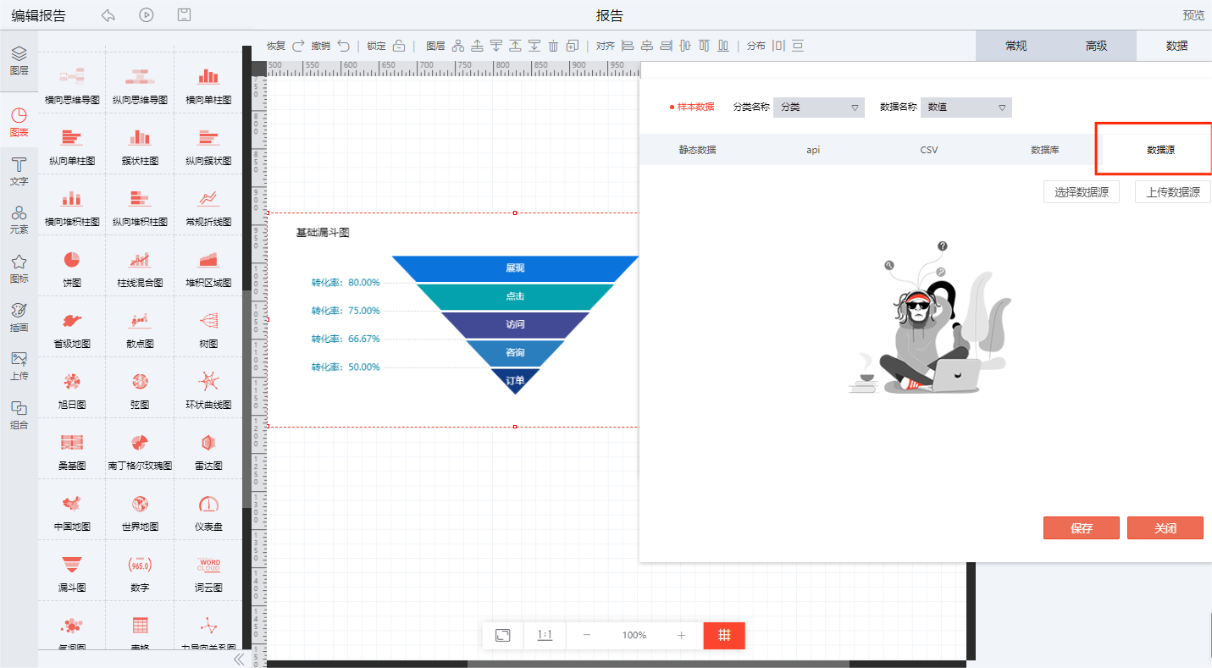This screenshot has width=1212, height=668.
Task: Insert a 漏斗图 funnel chart
Action: click(x=72, y=573)
